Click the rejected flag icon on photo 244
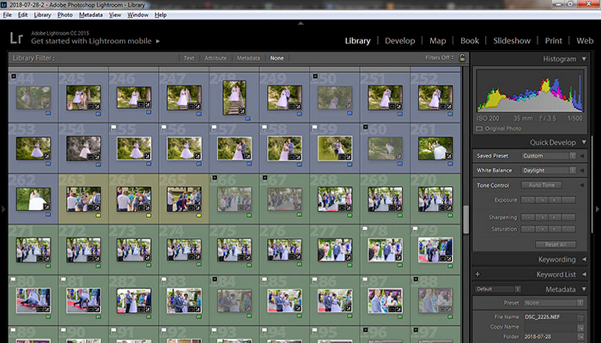Viewport: 601px width, 343px height. 14,76
